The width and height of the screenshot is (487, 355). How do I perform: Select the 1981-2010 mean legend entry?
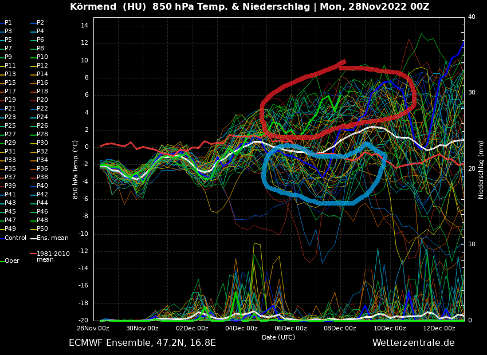click(x=53, y=257)
